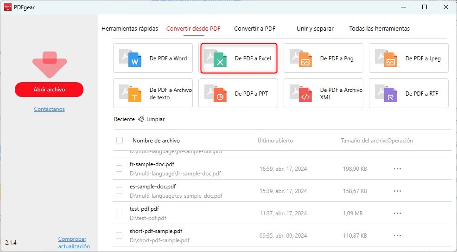Click the Limpiar label to clear recents
Image resolution: width=457 pixels, height=252 pixels.
point(156,119)
